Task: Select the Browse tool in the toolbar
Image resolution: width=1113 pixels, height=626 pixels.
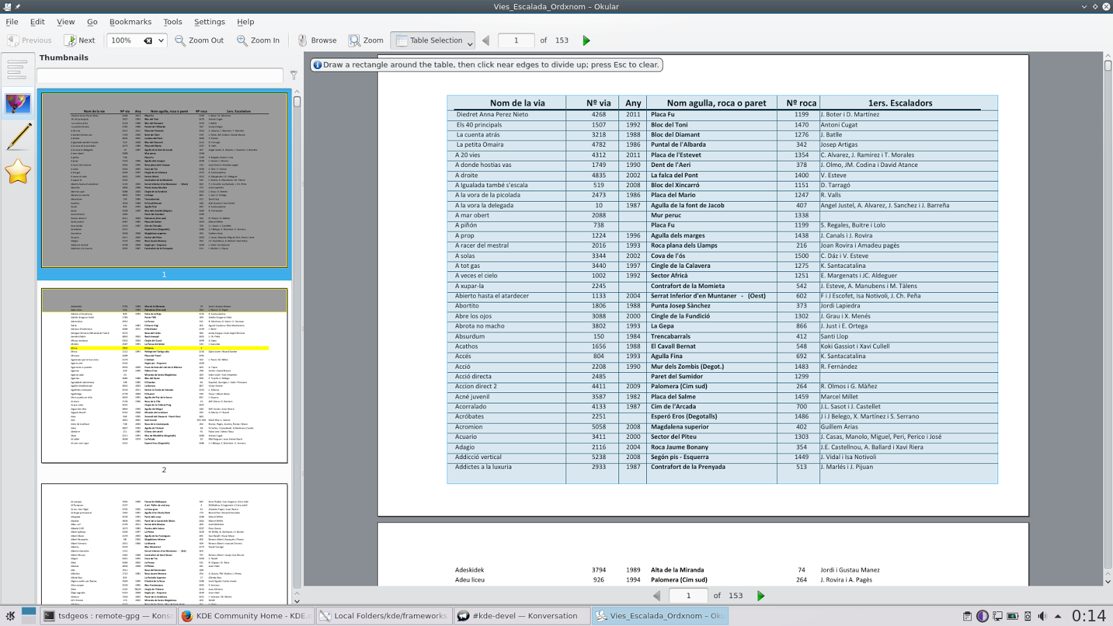Action: click(x=319, y=40)
